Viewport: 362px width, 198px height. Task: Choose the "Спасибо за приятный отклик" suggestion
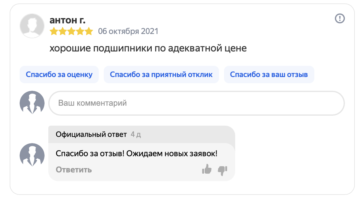tap(161, 75)
